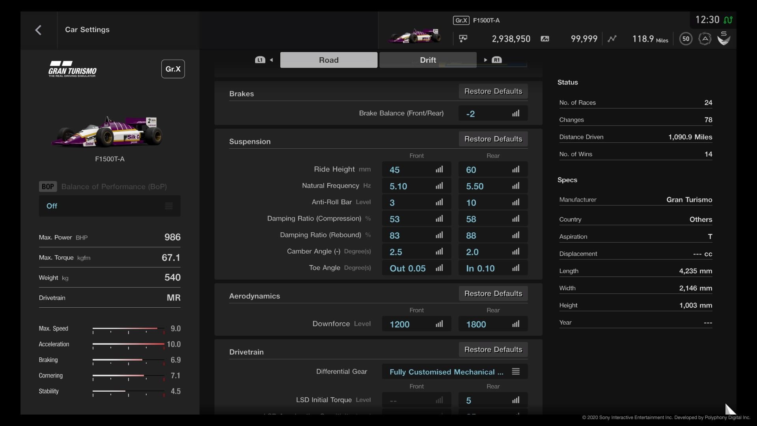The image size is (757, 426).
Task: Switch to the Road settings tab
Action: click(x=329, y=60)
